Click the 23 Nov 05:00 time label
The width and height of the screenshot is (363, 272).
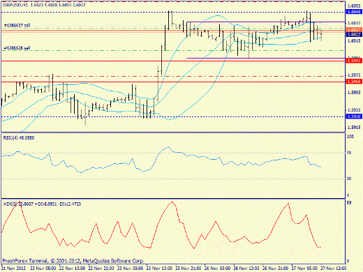pos(131,269)
